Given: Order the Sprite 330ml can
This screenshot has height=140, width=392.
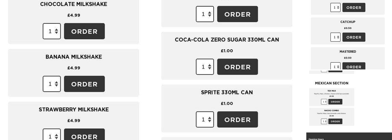Looking at the screenshot, I should (x=237, y=120).
